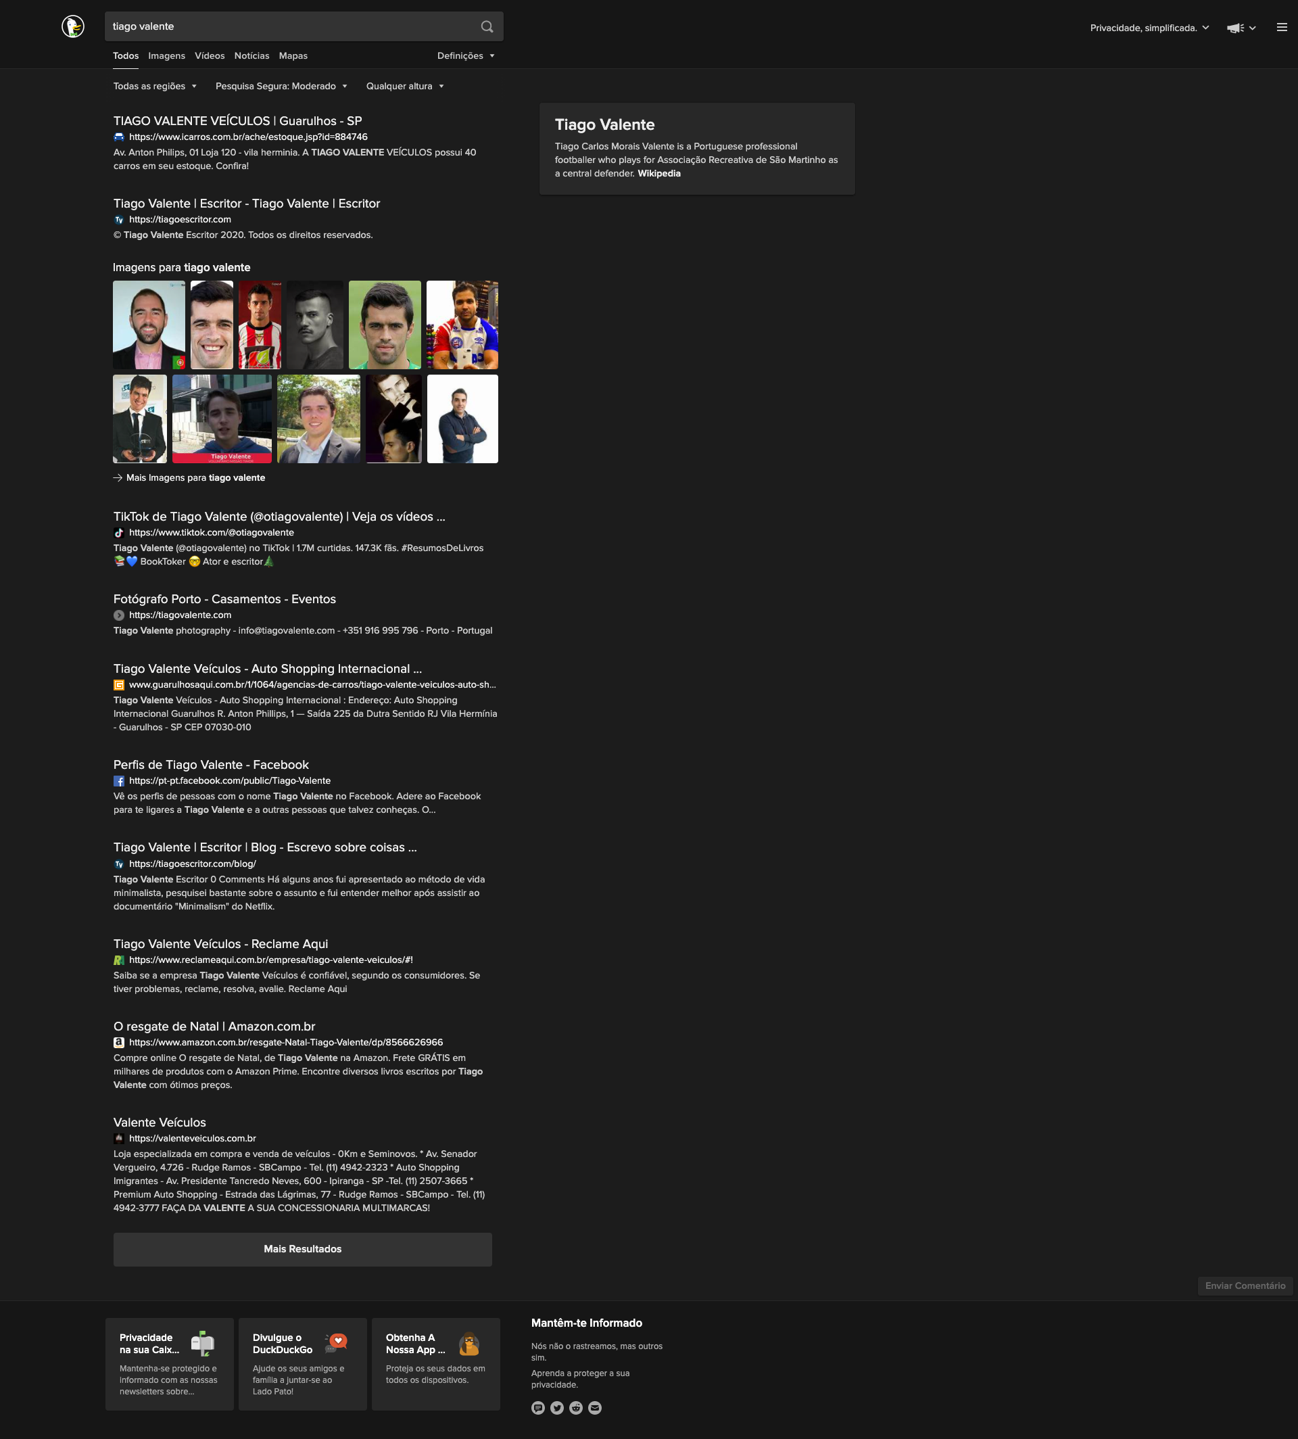Switch to the Imagens tab
Viewport: 1298px width, 1439px height.
click(166, 55)
